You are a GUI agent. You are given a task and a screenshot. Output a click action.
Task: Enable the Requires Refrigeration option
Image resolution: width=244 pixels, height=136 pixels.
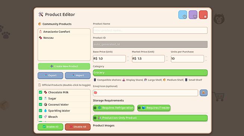pyautogui.click(x=113, y=108)
